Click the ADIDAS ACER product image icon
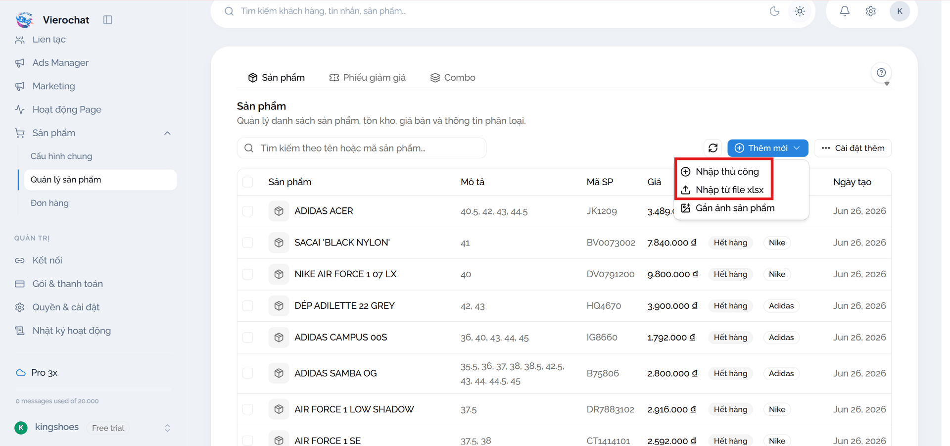Viewport: 950px width, 446px height. point(279,211)
